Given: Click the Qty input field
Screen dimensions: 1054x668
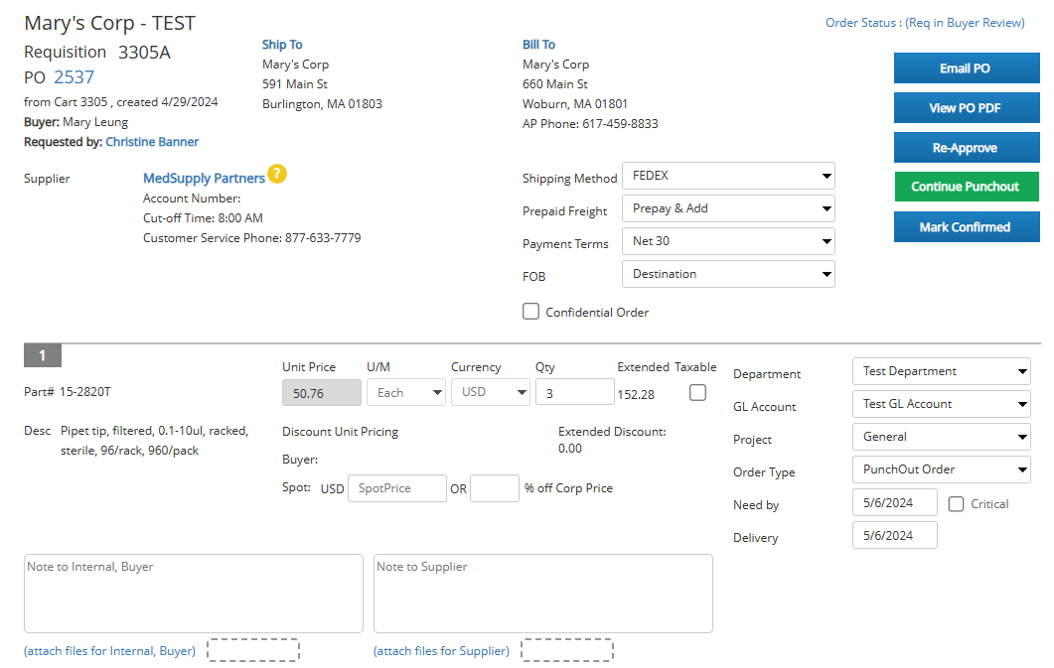Looking at the screenshot, I should [x=574, y=392].
